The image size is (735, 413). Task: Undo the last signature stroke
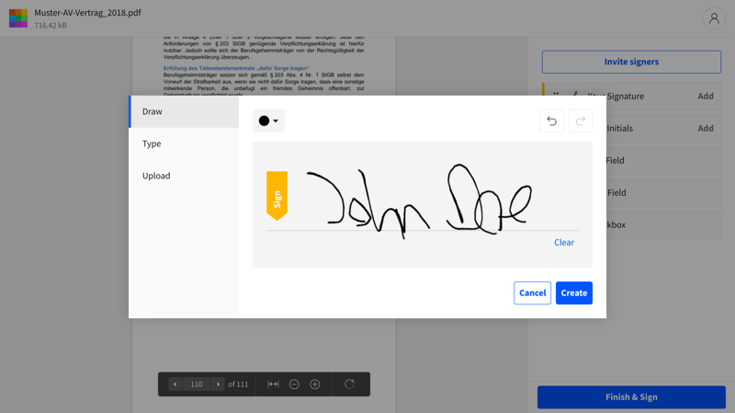(x=551, y=120)
